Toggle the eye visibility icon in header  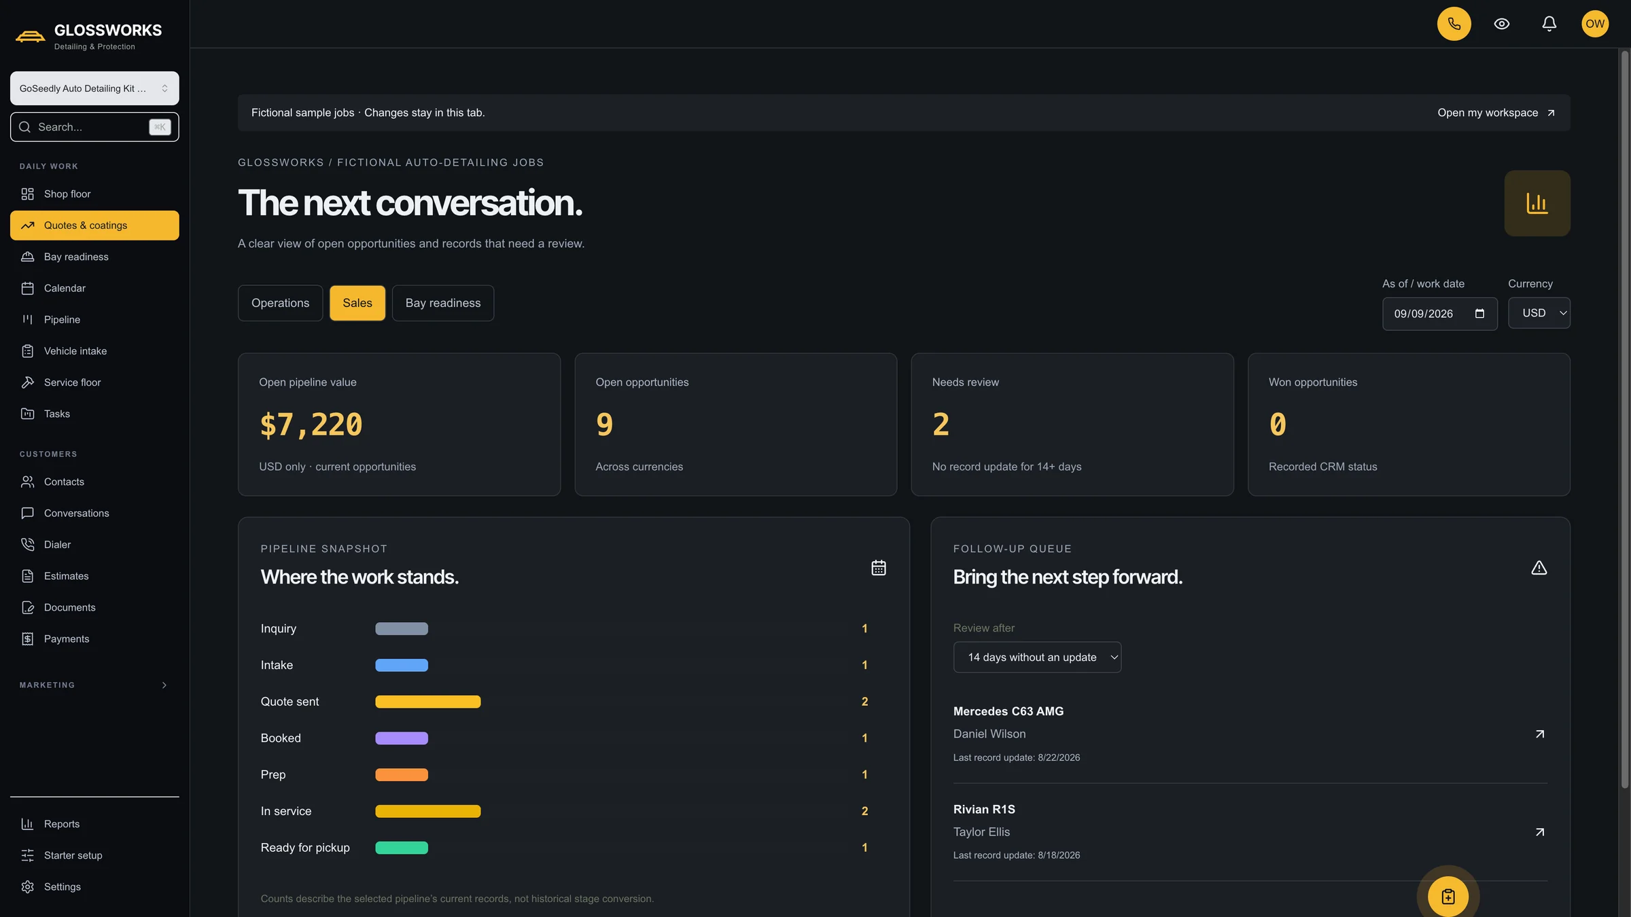pos(1501,24)
